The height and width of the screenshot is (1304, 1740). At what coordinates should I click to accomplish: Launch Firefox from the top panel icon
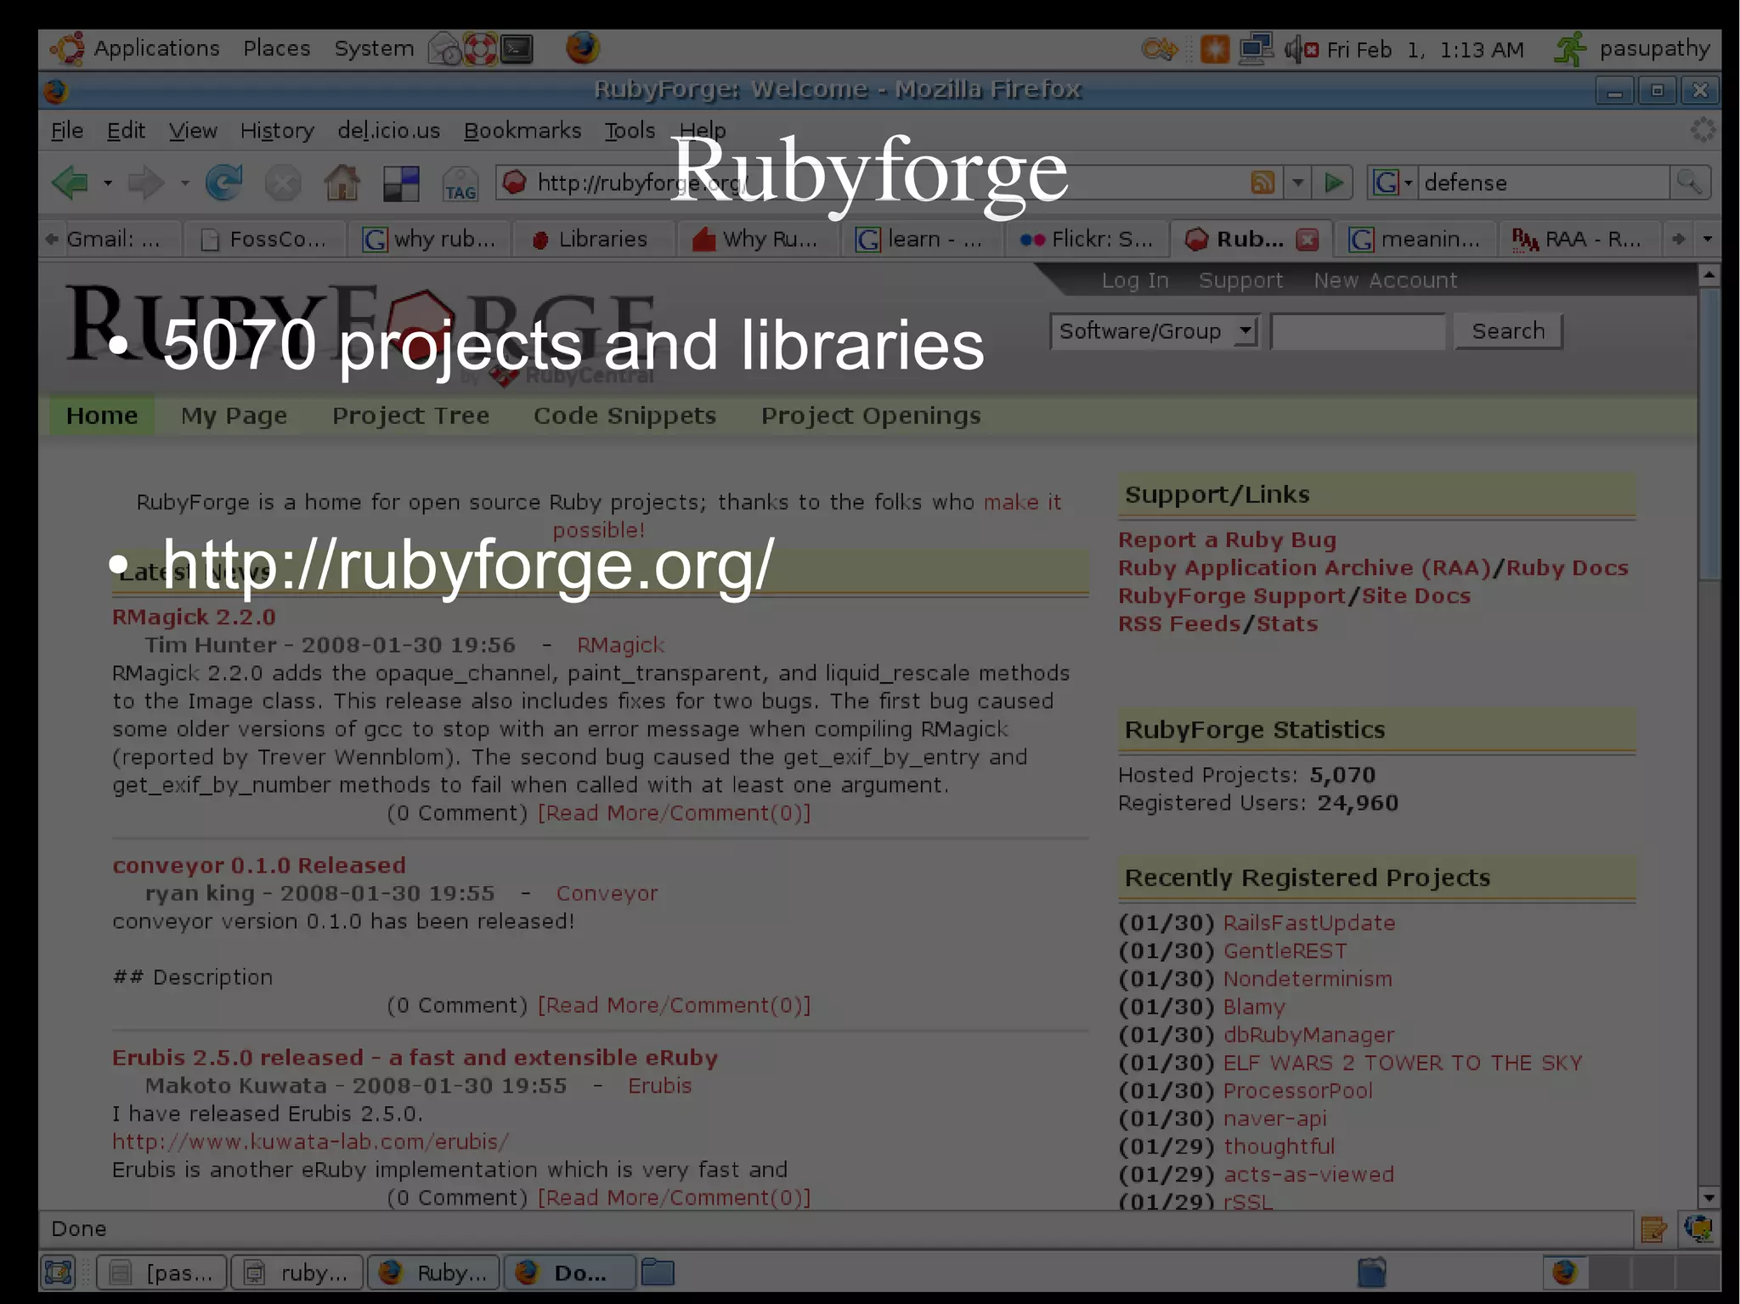583,48
